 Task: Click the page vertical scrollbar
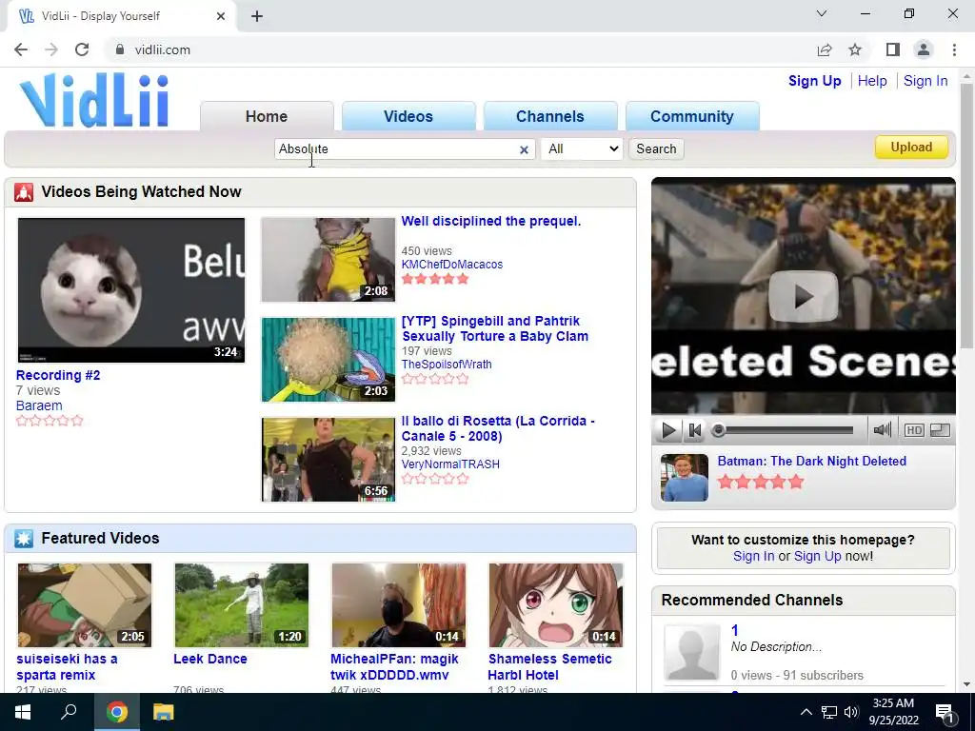(966, 218)
